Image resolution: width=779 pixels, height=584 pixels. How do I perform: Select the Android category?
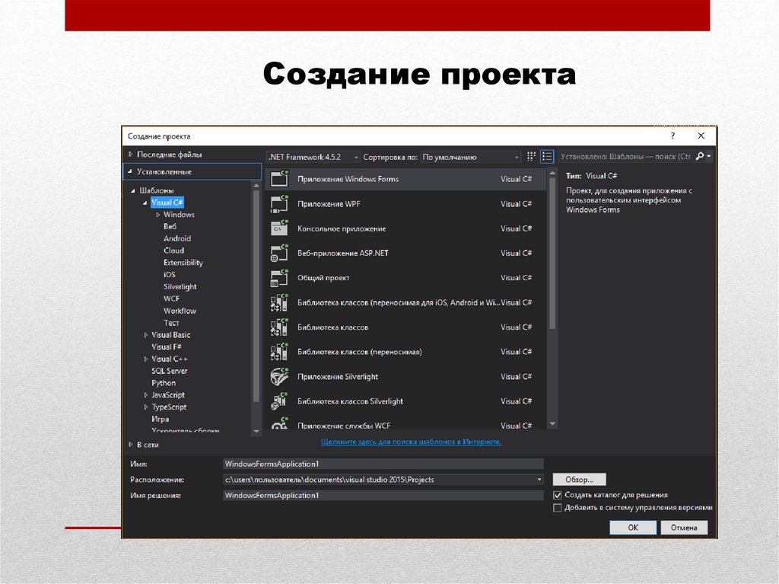pyautogui.click(x=177, y=238)
